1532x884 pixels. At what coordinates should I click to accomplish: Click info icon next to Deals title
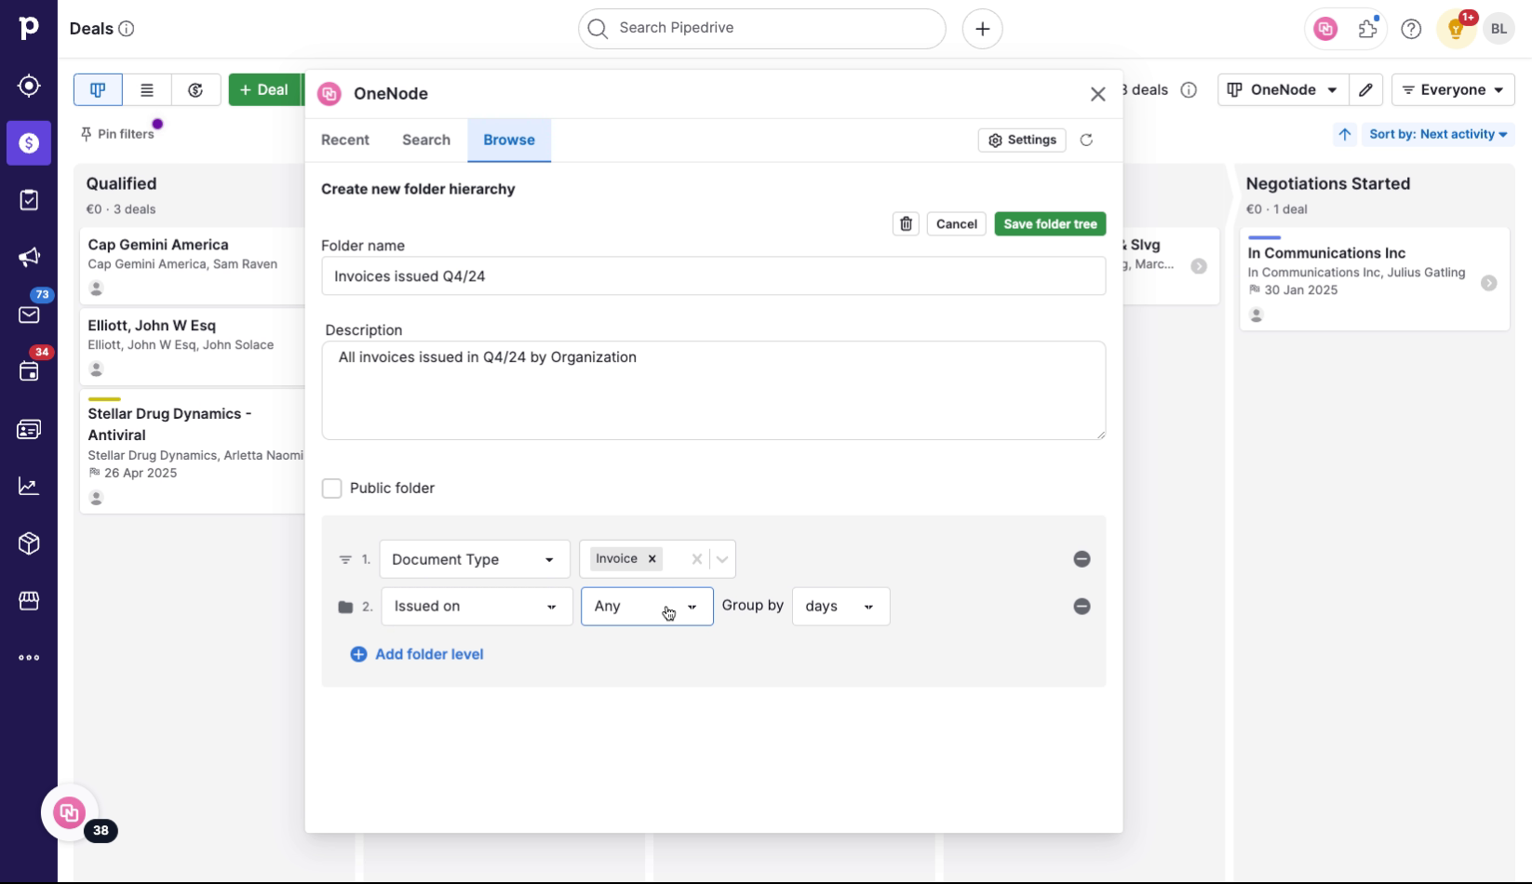click(127, 29)
